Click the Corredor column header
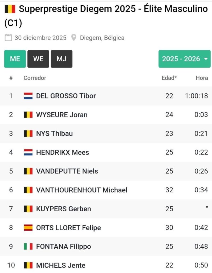This screenshot has height=273, width=212. [35, 78]
